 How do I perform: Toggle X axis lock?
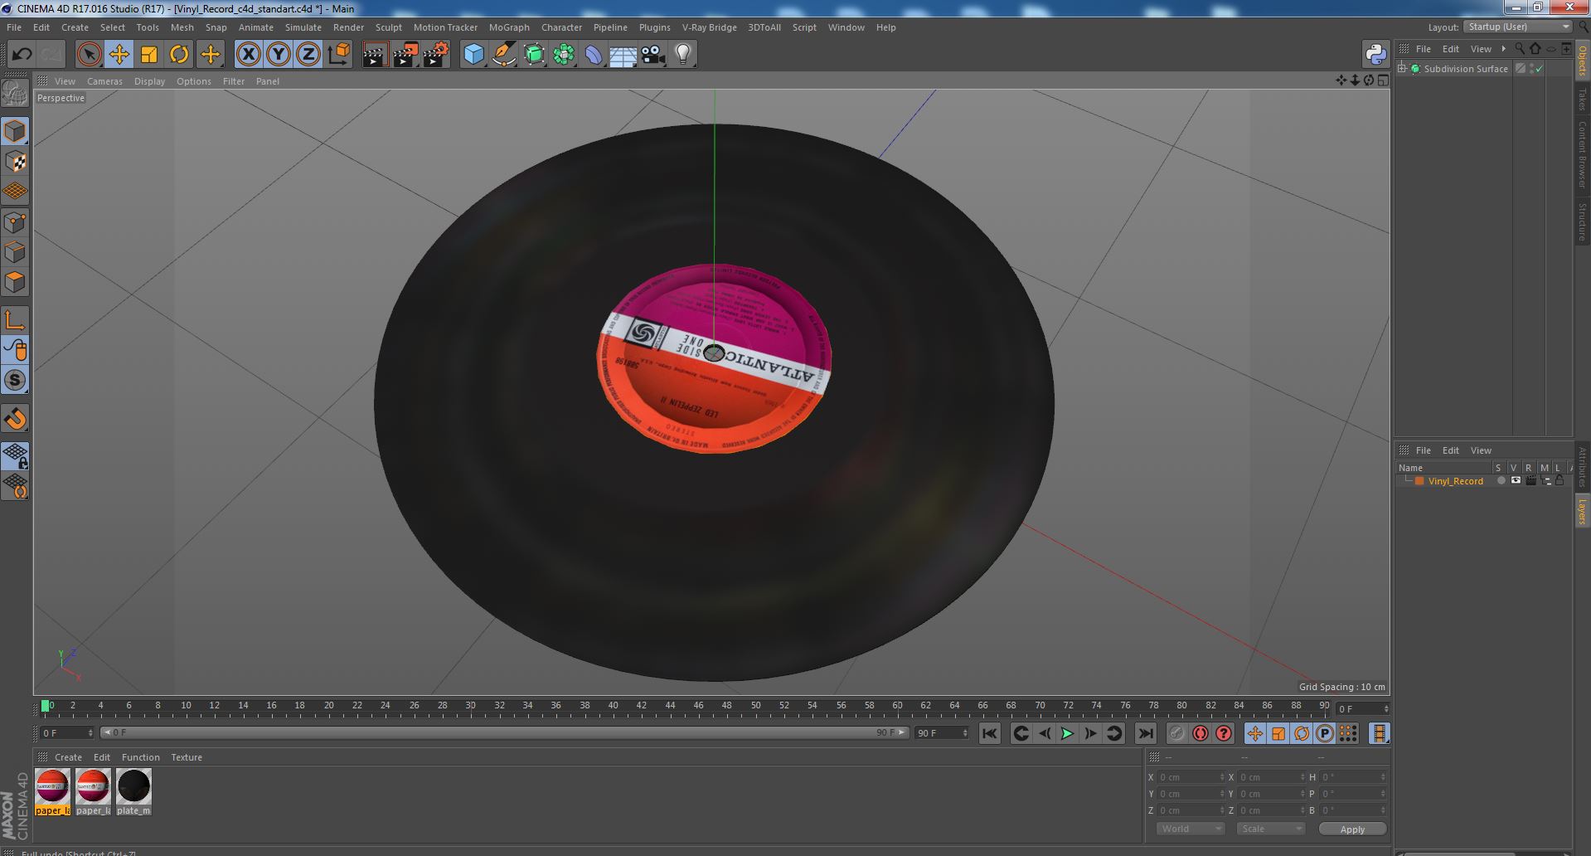[248, 55]
